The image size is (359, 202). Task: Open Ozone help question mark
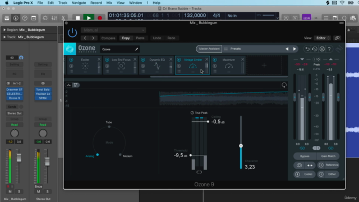pyautogui.click(x=329, y=49)
